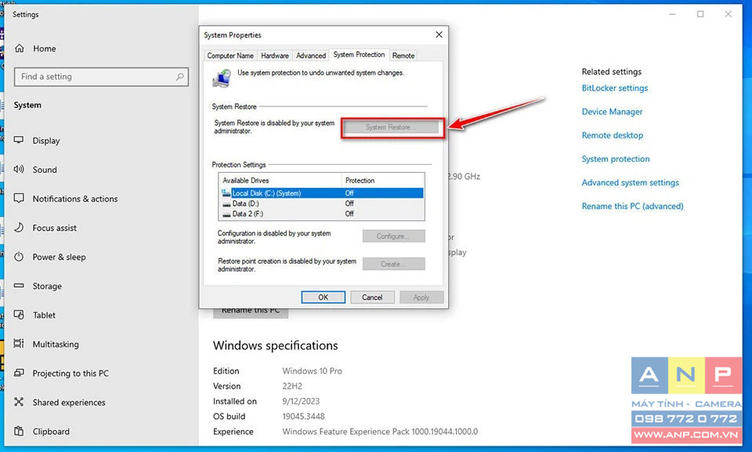Click the Available Drives column header
Image resolution: width=752 pixels, height=452 pixels.
[280, 181]
